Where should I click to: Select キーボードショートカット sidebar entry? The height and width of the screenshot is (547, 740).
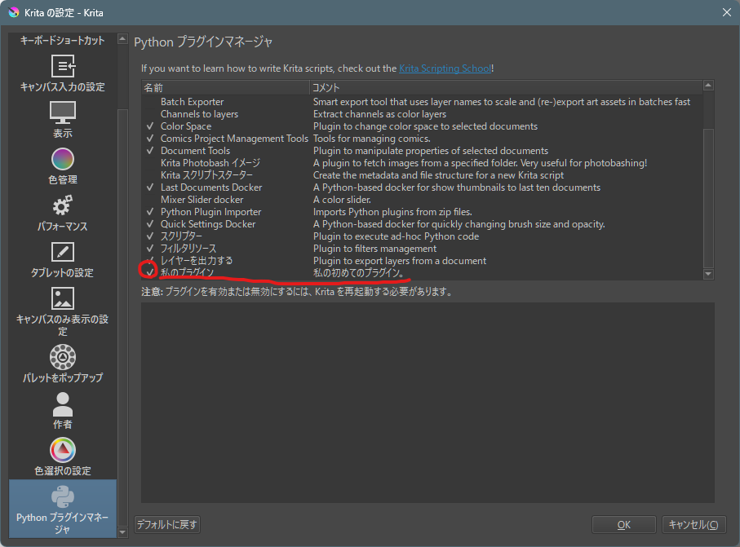pyautogui.click(x=63, y=41)
